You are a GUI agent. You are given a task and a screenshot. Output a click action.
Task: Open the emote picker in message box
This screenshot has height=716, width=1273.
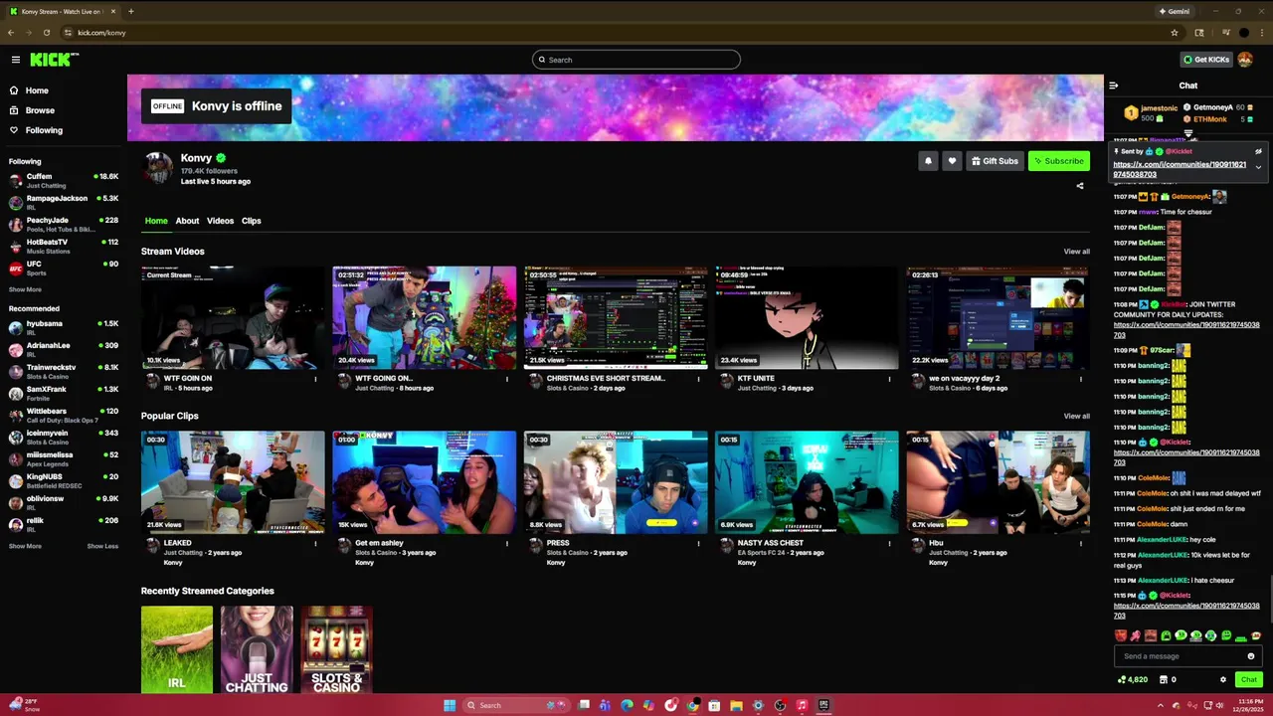tap(1251, 656)
